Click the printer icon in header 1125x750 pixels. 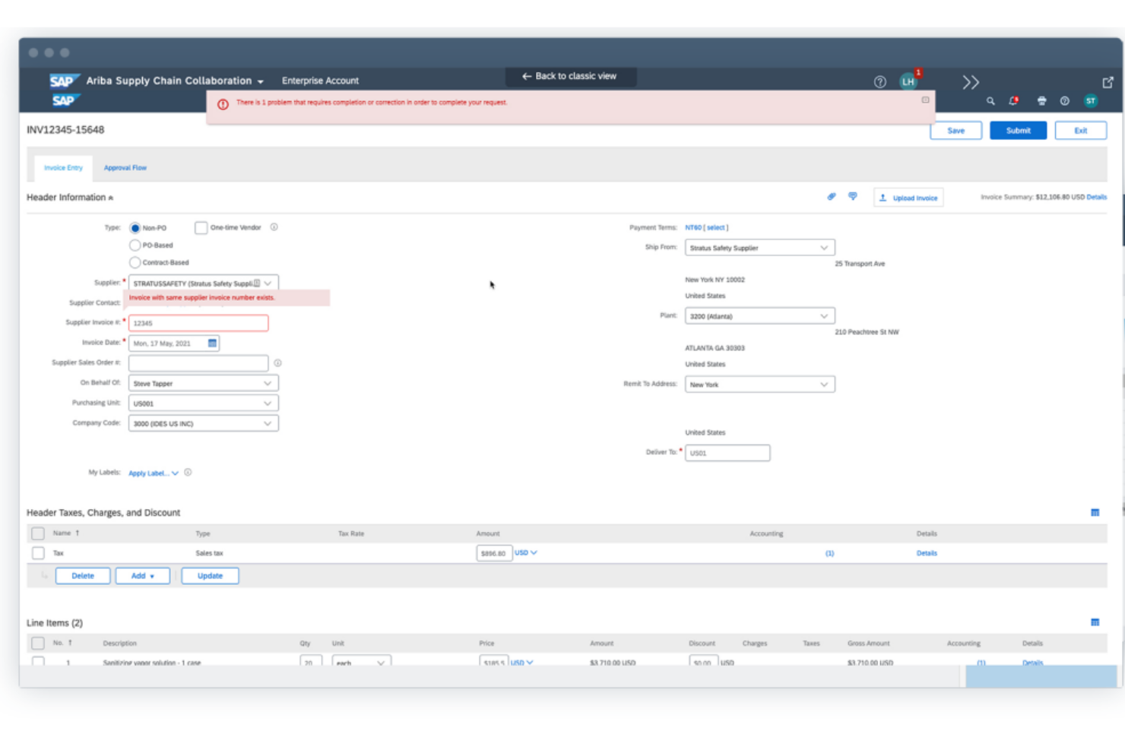pyautogui.click(x=1041, y=100)
